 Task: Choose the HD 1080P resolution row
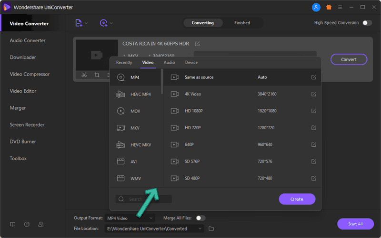click(x=242, y=111)
